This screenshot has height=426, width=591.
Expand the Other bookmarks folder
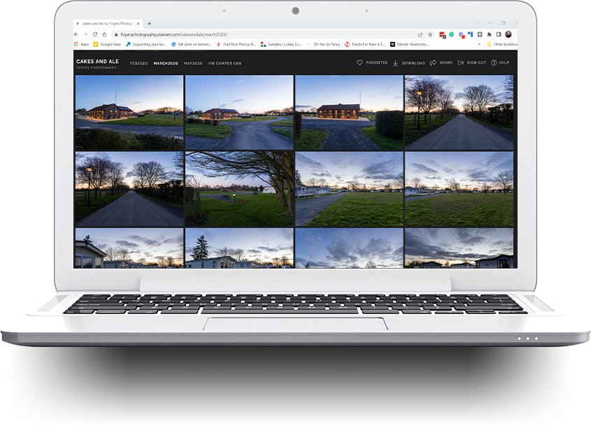502,44
